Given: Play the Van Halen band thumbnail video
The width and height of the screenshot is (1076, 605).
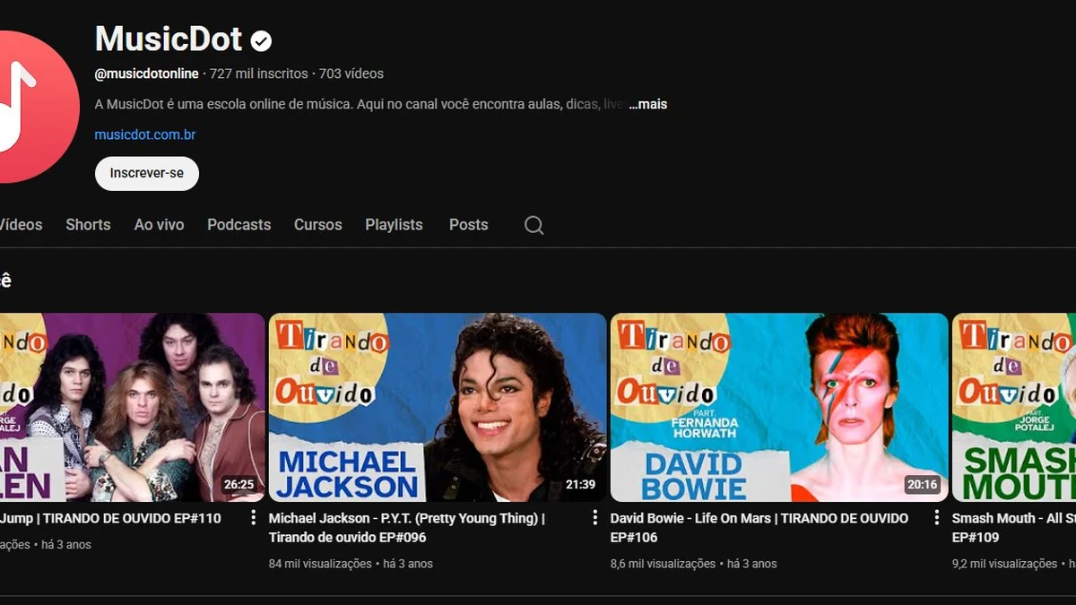Looking at the screenshot, I should (133, 407).
